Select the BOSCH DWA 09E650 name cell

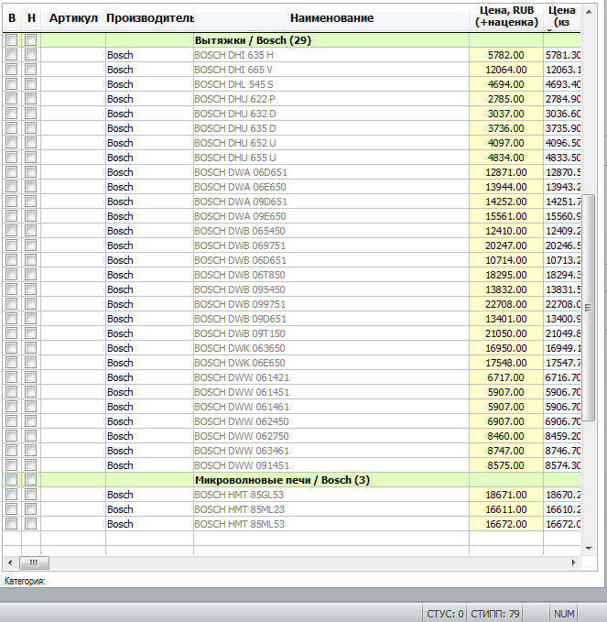[x=331, y=216]
